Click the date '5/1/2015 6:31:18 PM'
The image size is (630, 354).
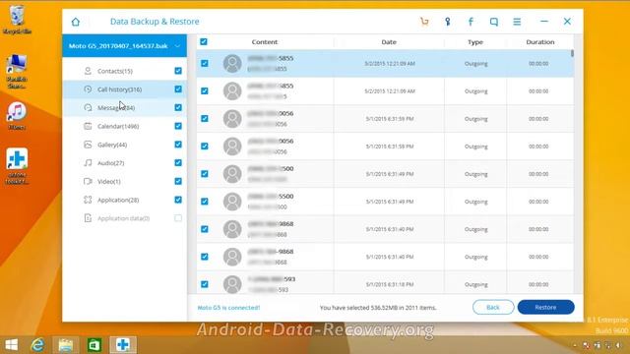390,284
